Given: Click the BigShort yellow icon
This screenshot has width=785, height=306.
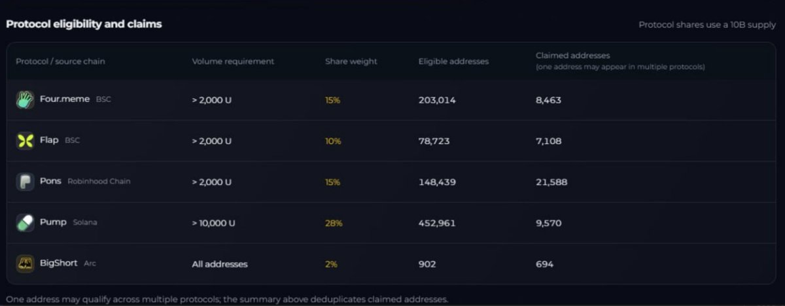Looking at the screenshot, I should (x=25, y=264).
